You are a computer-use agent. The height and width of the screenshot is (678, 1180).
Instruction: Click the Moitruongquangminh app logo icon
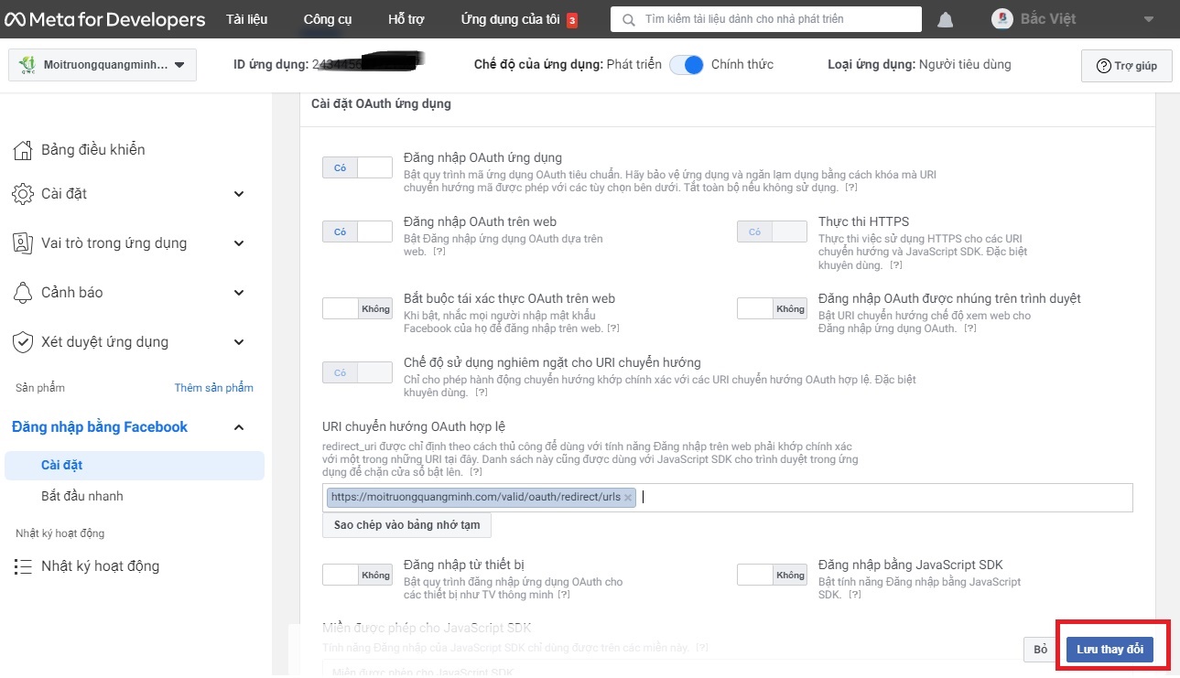click(x=27, y=65)
